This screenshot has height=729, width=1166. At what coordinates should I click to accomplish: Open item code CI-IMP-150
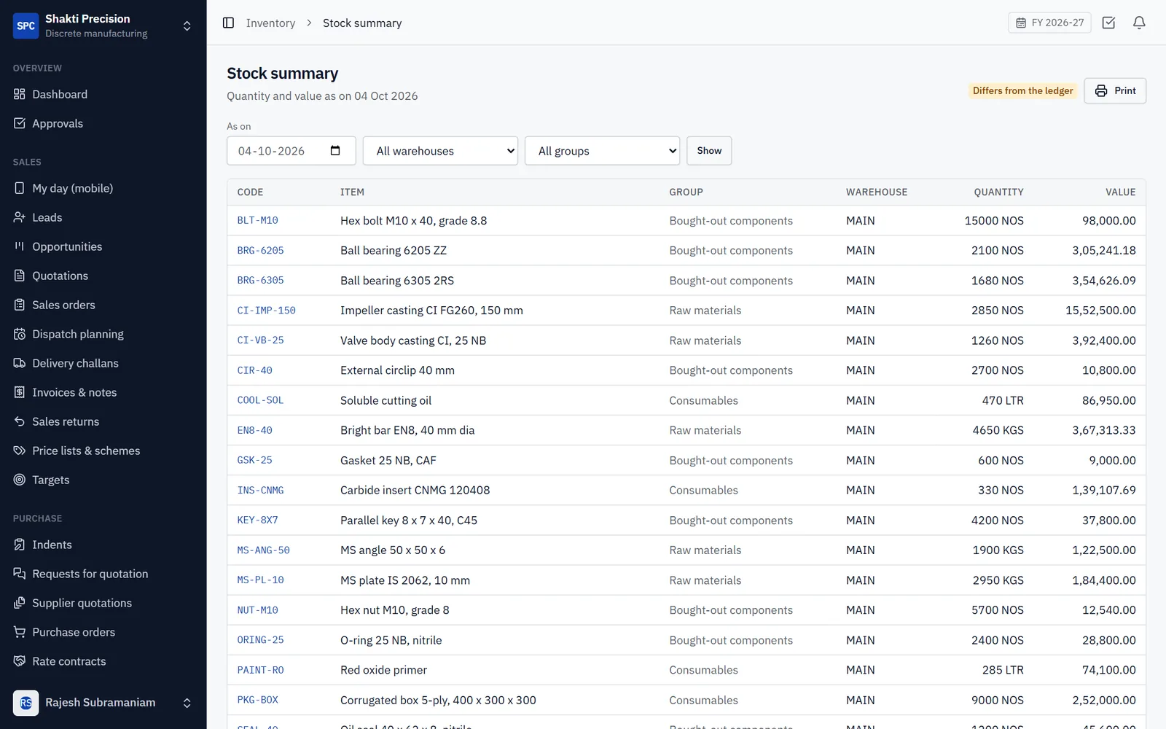pyautogui.click(x=266, y=311)
